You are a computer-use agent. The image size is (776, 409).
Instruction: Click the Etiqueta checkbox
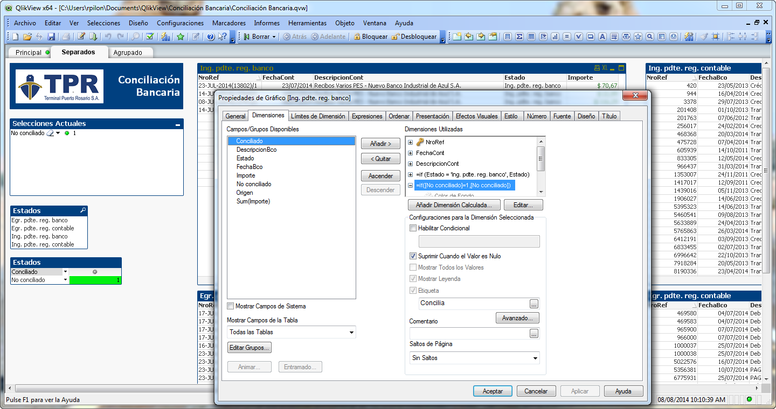coord(413,290)
